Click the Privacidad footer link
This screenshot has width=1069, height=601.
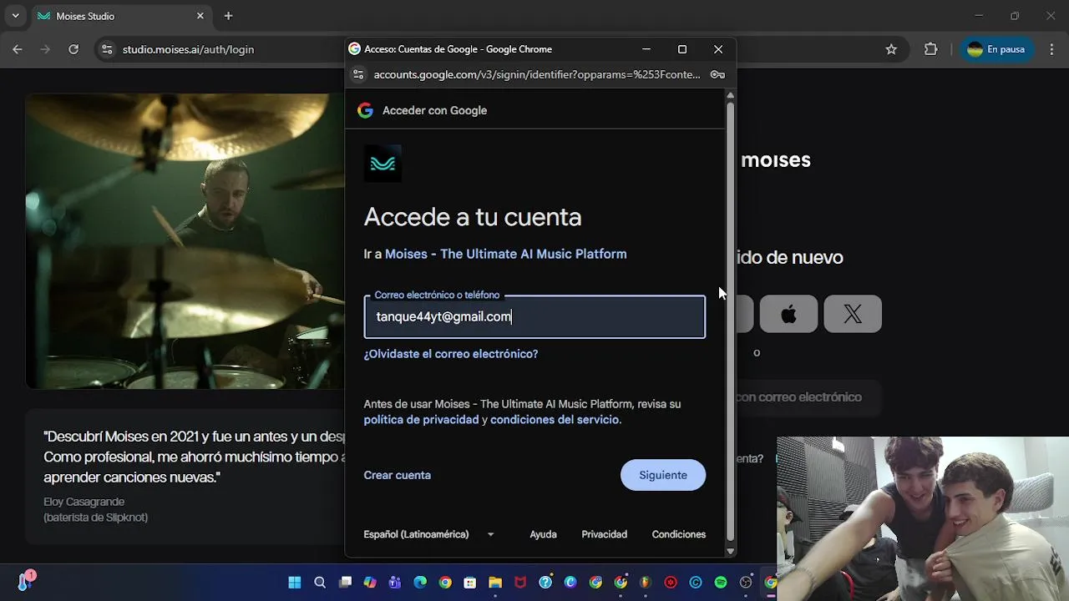(604, 534)
